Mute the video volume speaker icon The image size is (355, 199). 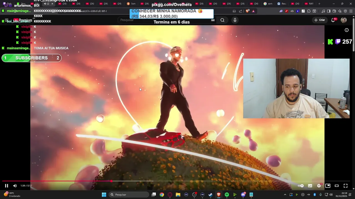click(x=15, y=186)
